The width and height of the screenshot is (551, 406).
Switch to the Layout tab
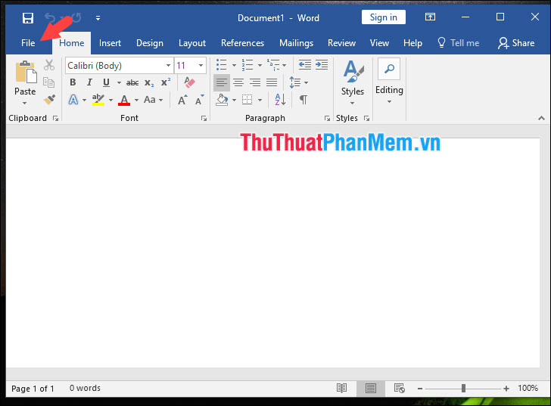coord(192,43)
